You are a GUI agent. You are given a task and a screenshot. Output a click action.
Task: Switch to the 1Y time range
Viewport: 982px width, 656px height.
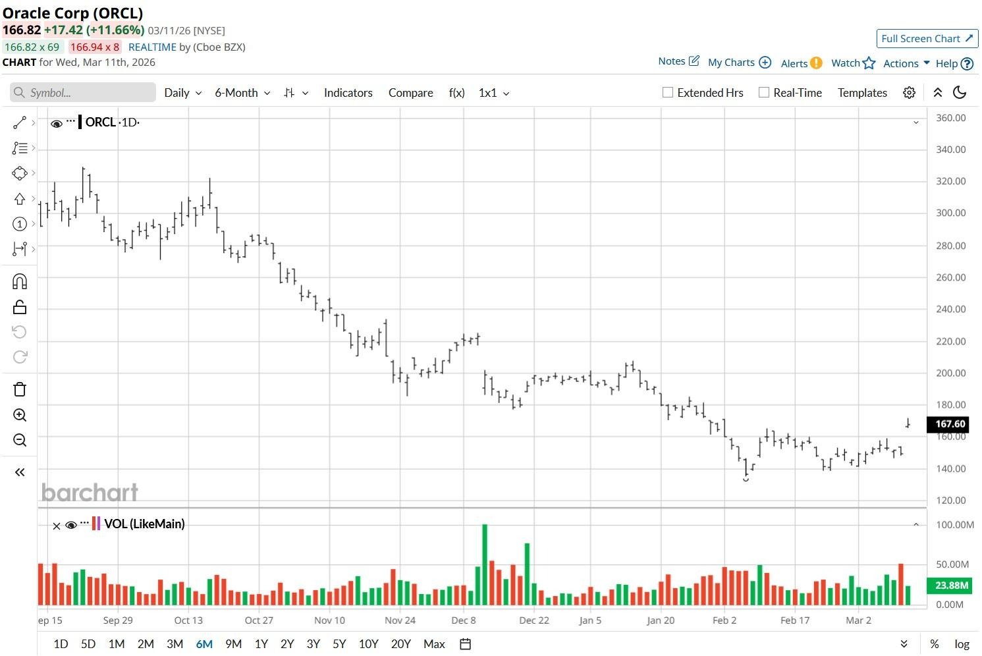(x=261, y=644)
